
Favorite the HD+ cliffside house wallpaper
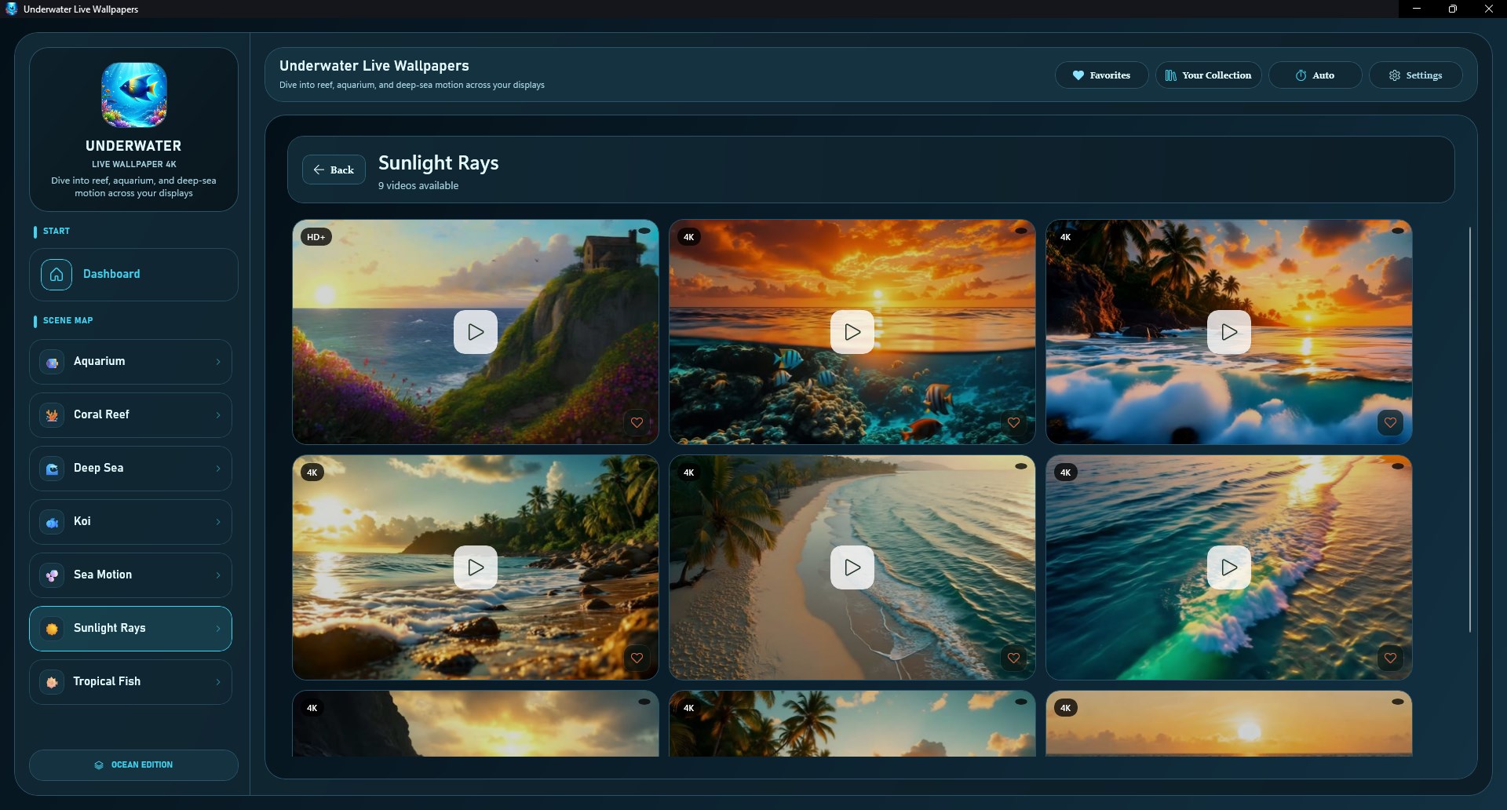637,423
